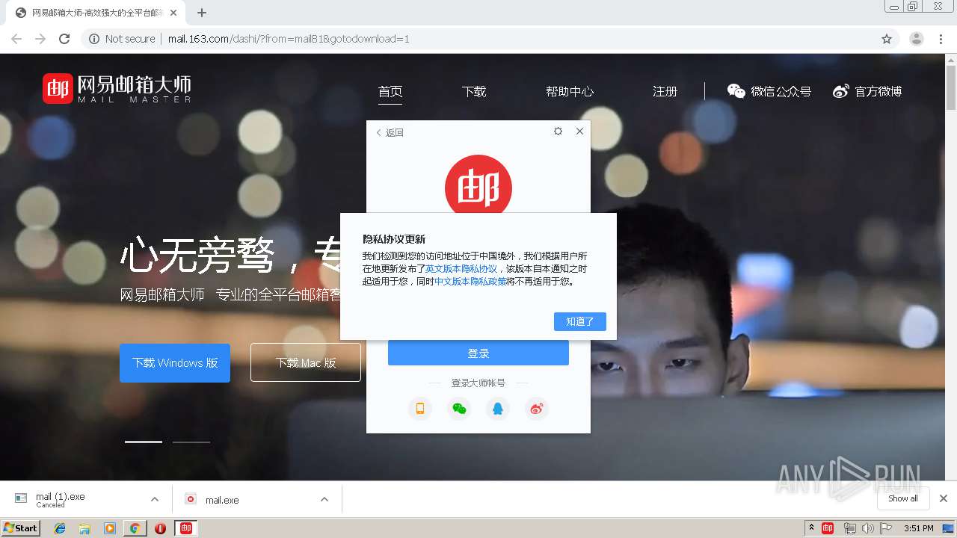The height and width of the screenshot is (538, 957).
Task: Click the blue 登录 button
Action: (x=478, y=353)
